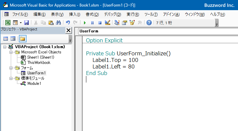Open the Insert UserForm dropdown arrow
Screen dimensions: 238x131
click(x=21, y=23)
